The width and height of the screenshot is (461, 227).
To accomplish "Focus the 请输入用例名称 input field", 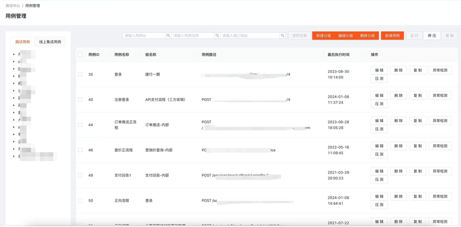I will (x=193, y=36).
